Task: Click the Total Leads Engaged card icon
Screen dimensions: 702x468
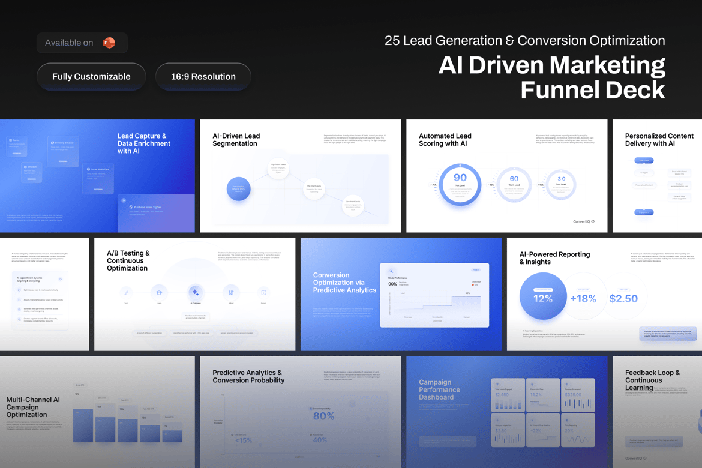Action: click(497, 384)
